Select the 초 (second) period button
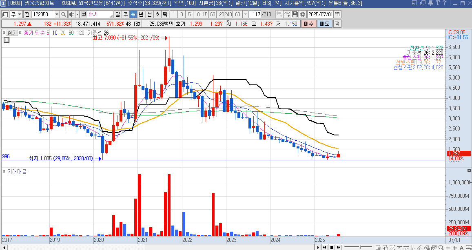The image size is (472, 250). 157,14
